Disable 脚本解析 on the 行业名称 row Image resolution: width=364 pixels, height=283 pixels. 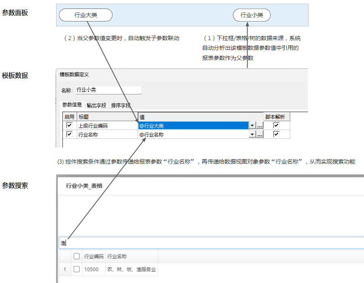tap(276, 134)
